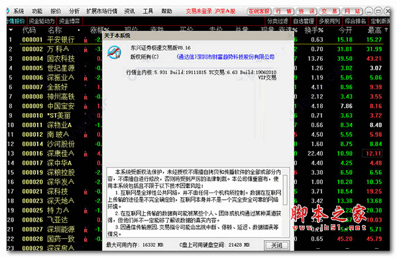The height and width of the screenshot is (258, 397).
Task: Select stock row 平安银行
Action: (61, 40)
